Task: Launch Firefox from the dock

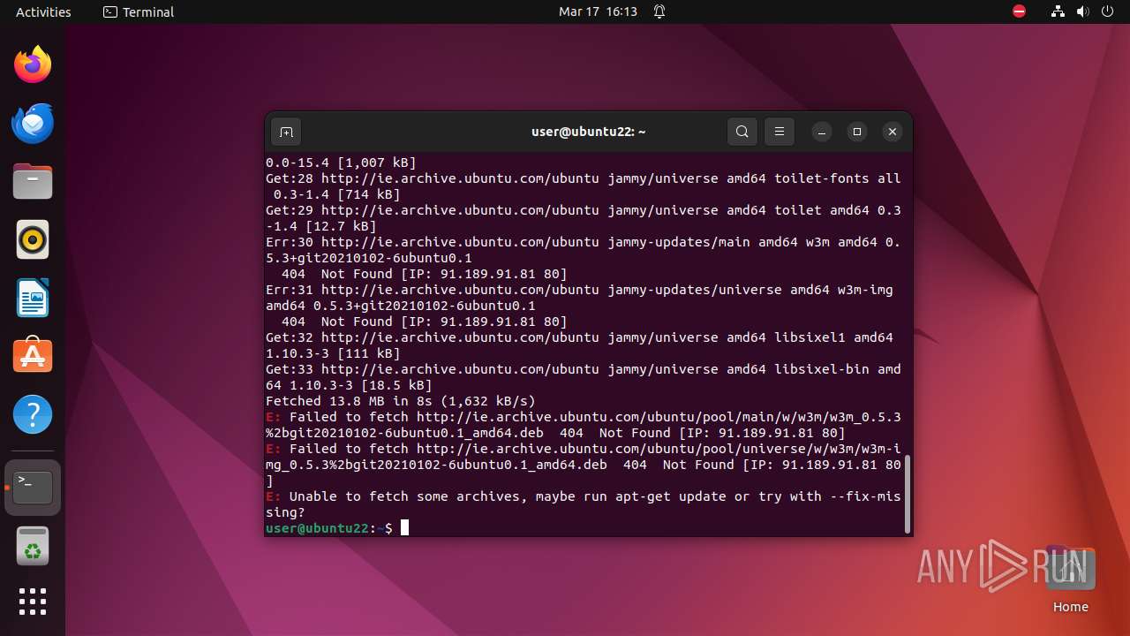Action: point(33,64)
